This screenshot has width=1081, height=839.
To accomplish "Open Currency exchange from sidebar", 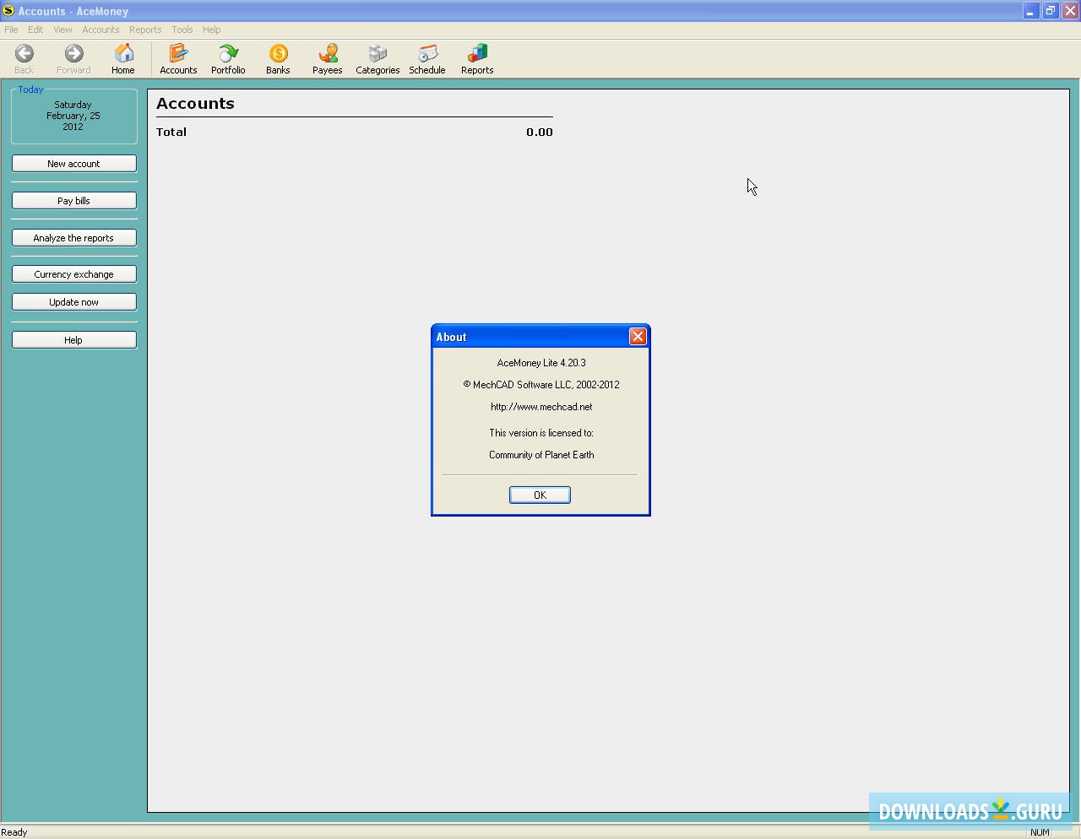I will pyautogui.click(x=74, y=274).
